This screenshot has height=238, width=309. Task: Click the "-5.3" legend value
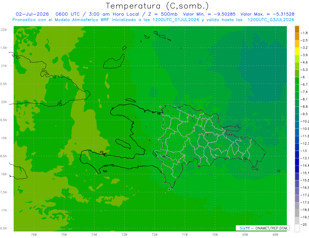[304, 70]
